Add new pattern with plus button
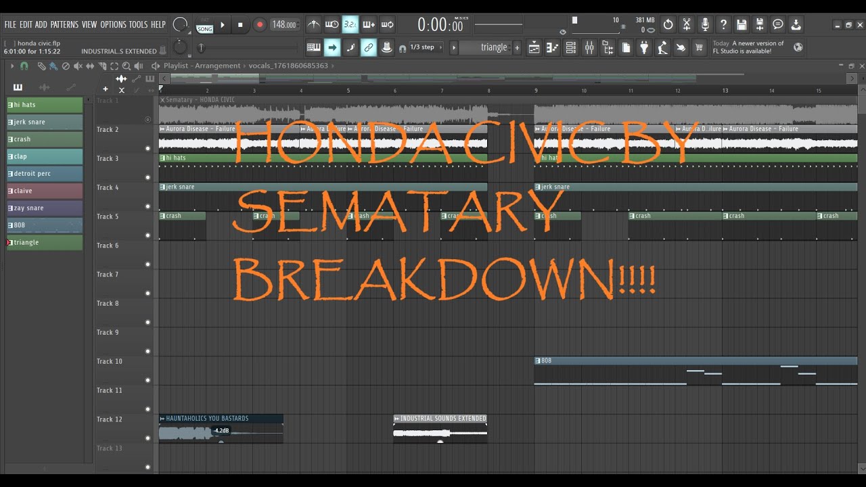 [x=518, y=47]
